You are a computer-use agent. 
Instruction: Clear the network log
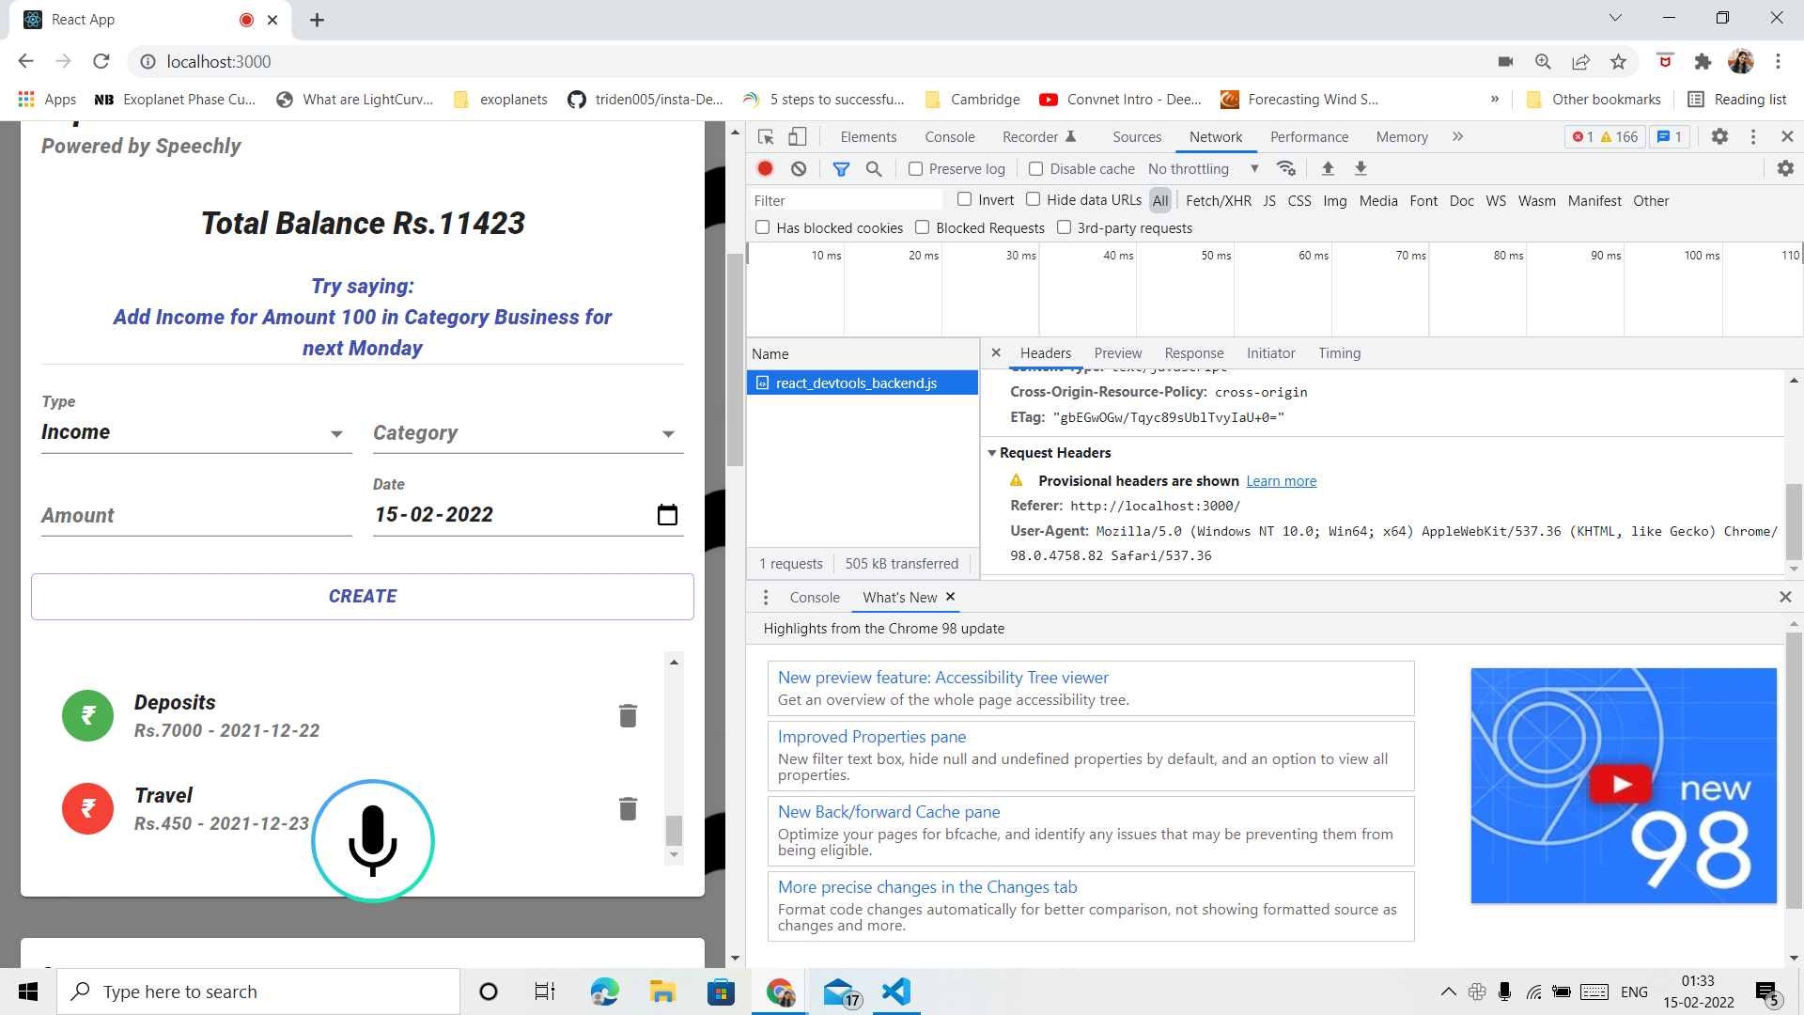click(x=799, y=168)
